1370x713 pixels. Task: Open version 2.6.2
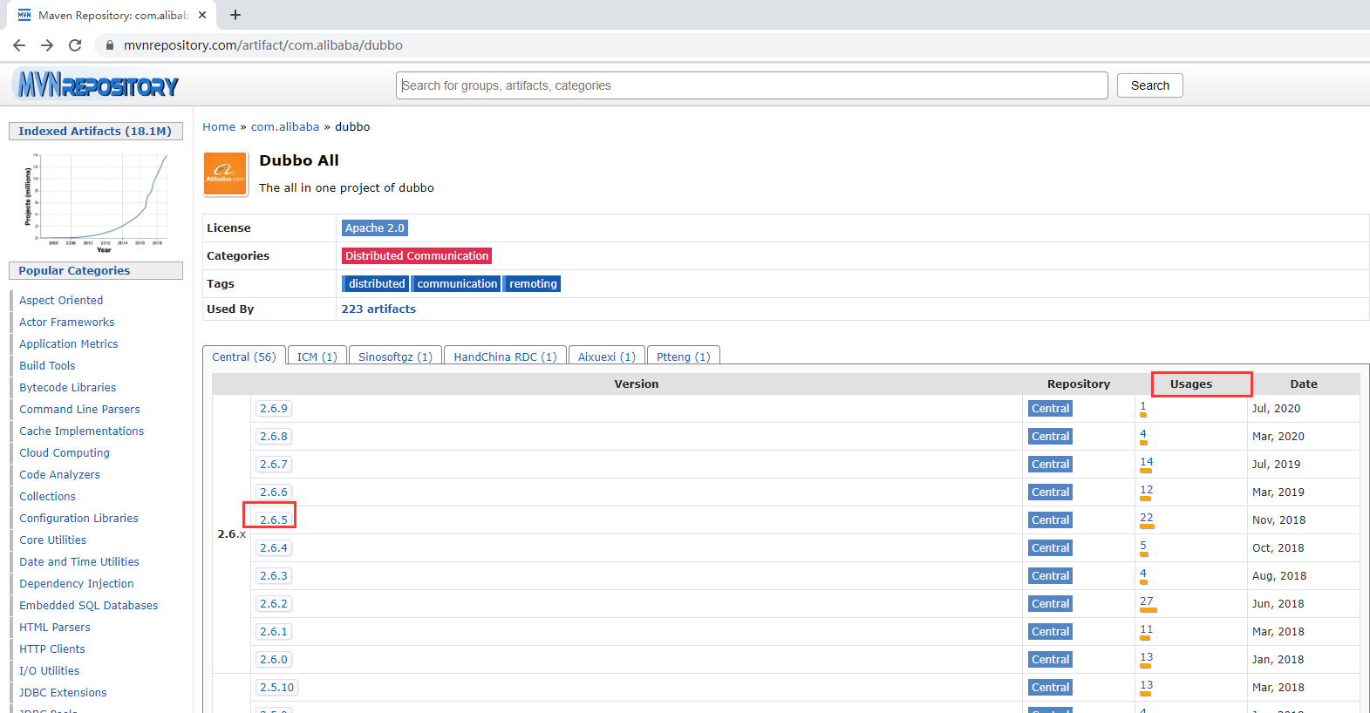point(274,603)
